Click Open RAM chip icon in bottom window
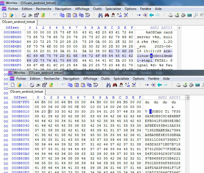 click(191, 85)
